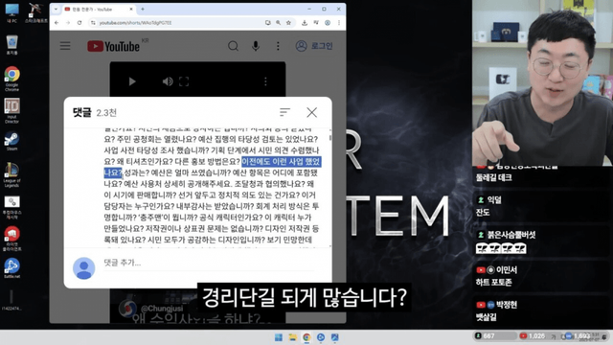Open the YouTube hamburger guide menu
This screenshot has width=613, height=345.
coord(65,46)
